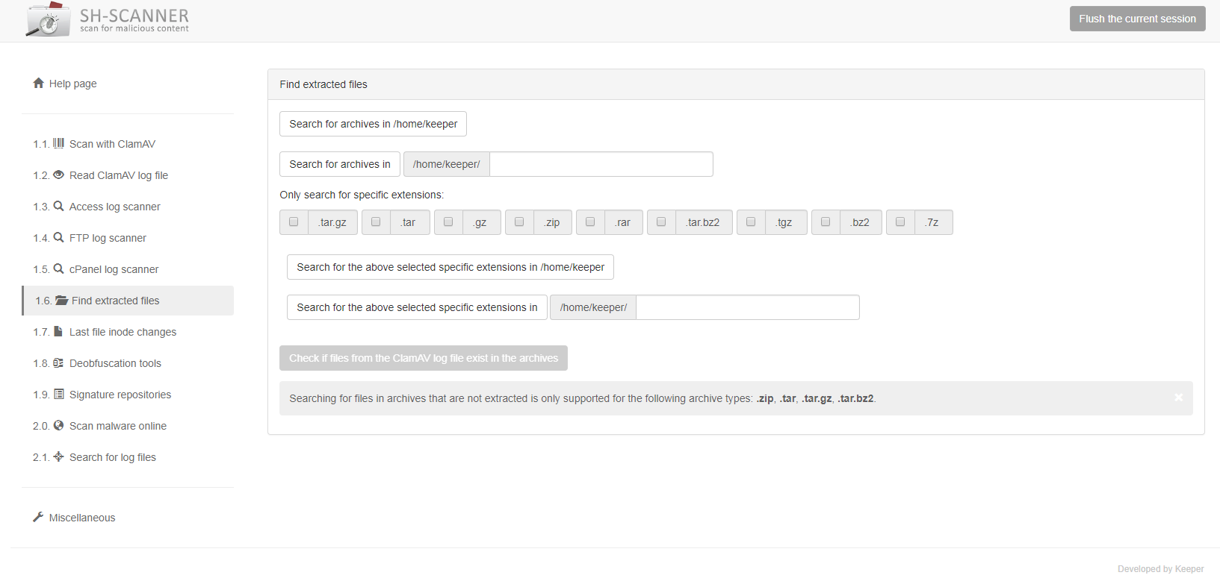
Task: Click the eye icon for Read ClamAV log
Action: 58,175
